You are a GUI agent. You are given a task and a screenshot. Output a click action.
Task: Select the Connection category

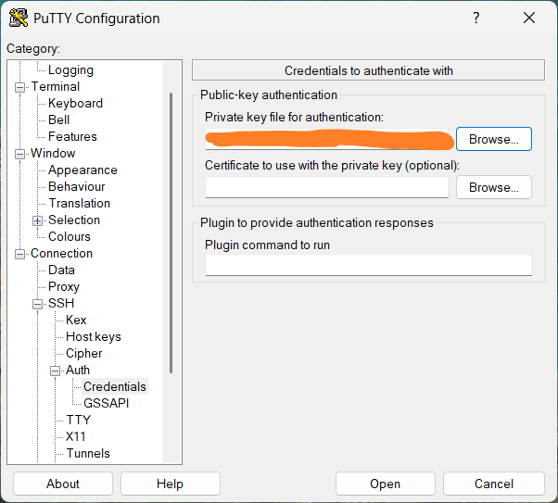(x=61, y=254)
